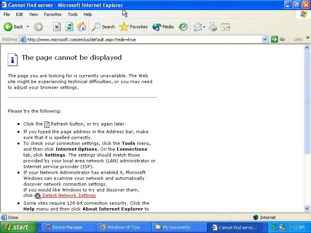Switch to My Documents taskbar button
This screenshot has height=233, width=311.
(178, 227)
